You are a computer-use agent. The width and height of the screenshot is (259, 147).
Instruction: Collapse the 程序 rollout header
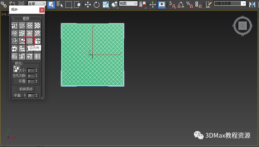(x=26, y=18)
